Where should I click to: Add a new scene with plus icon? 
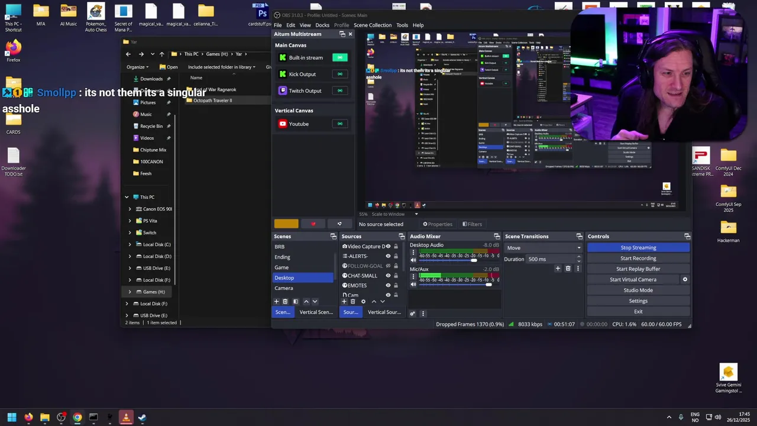pyautogui.click(x=276, y=301)
